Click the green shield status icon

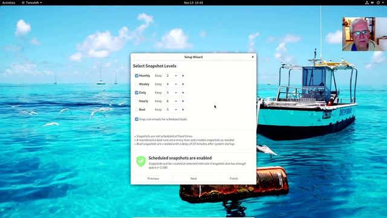pos(141,161)
